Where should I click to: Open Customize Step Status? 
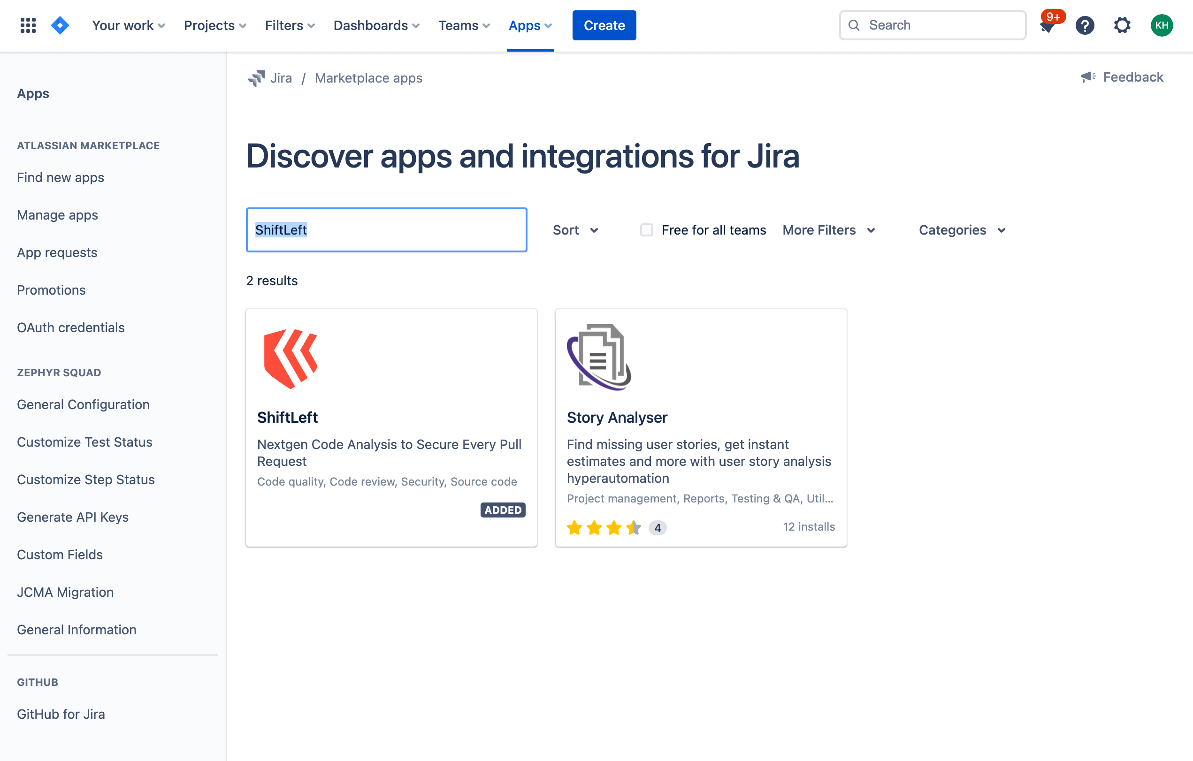86,479
